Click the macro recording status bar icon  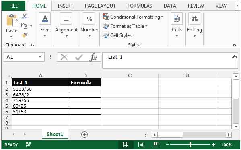click(29, 145)
